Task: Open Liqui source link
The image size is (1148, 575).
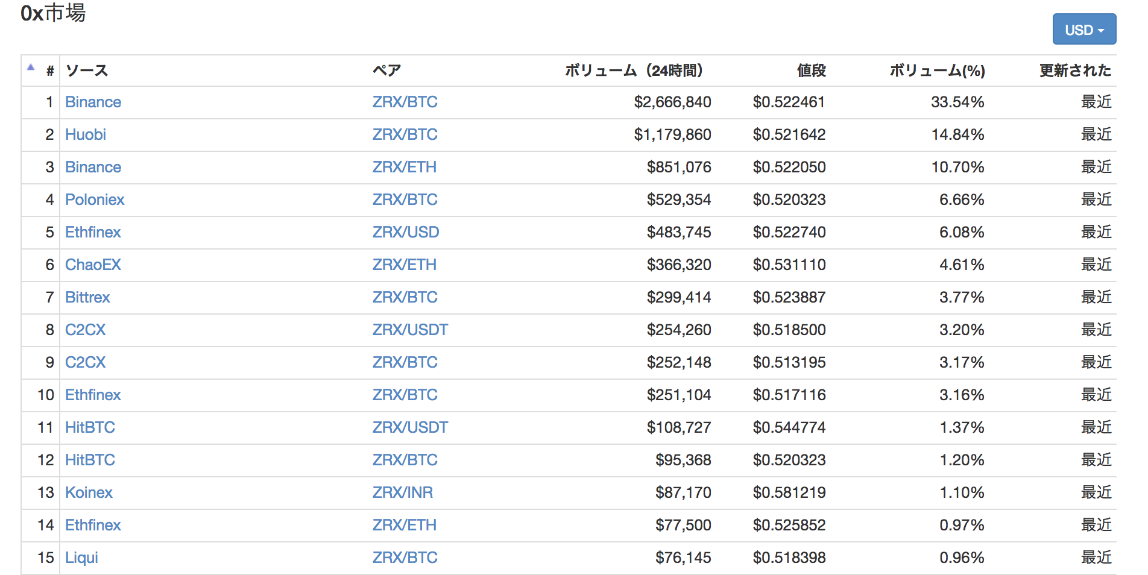Action: (x=81, y=558)
